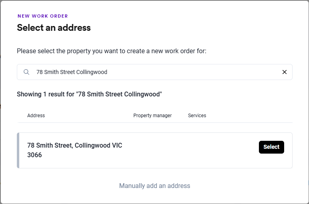
Task: Click the Please select the property instruction text
Action: (111, 51)
